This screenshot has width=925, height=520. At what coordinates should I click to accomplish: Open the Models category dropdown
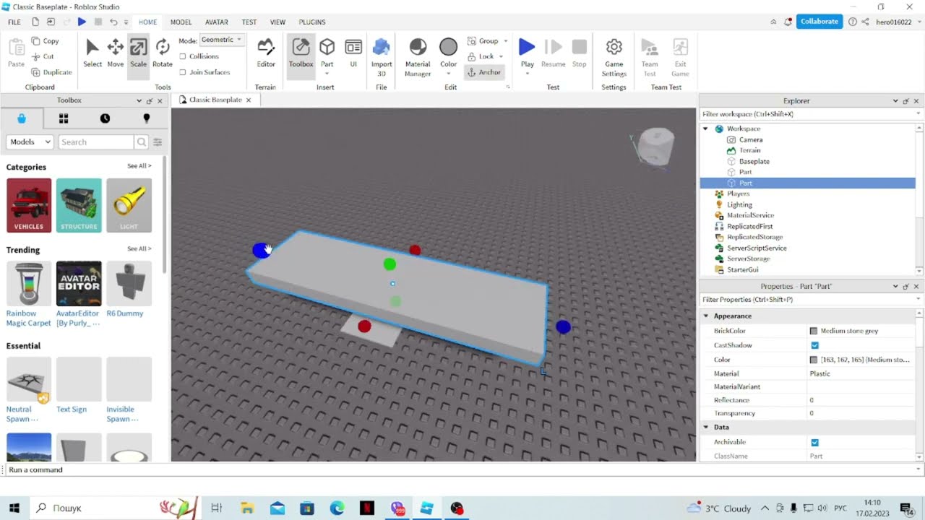point(30,142)
